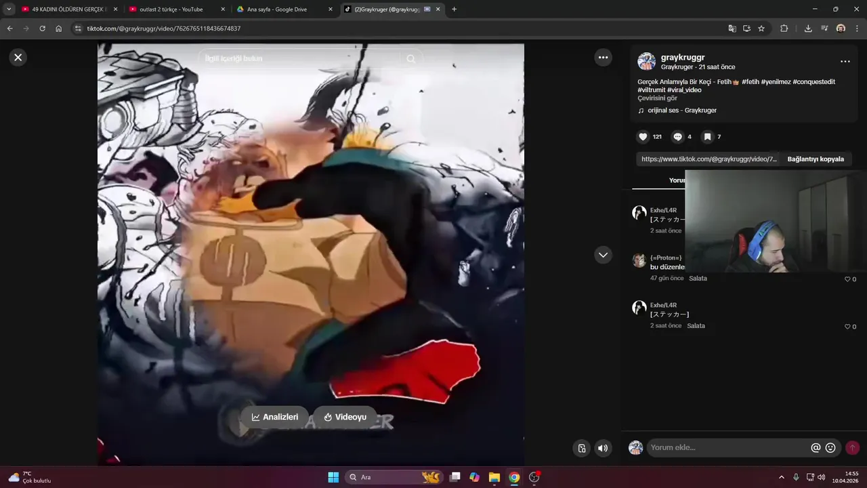The width and height of the screenshot is (867, 488).
Task: Click the #fetih hashtag
Action: click(x=750, y=82)
